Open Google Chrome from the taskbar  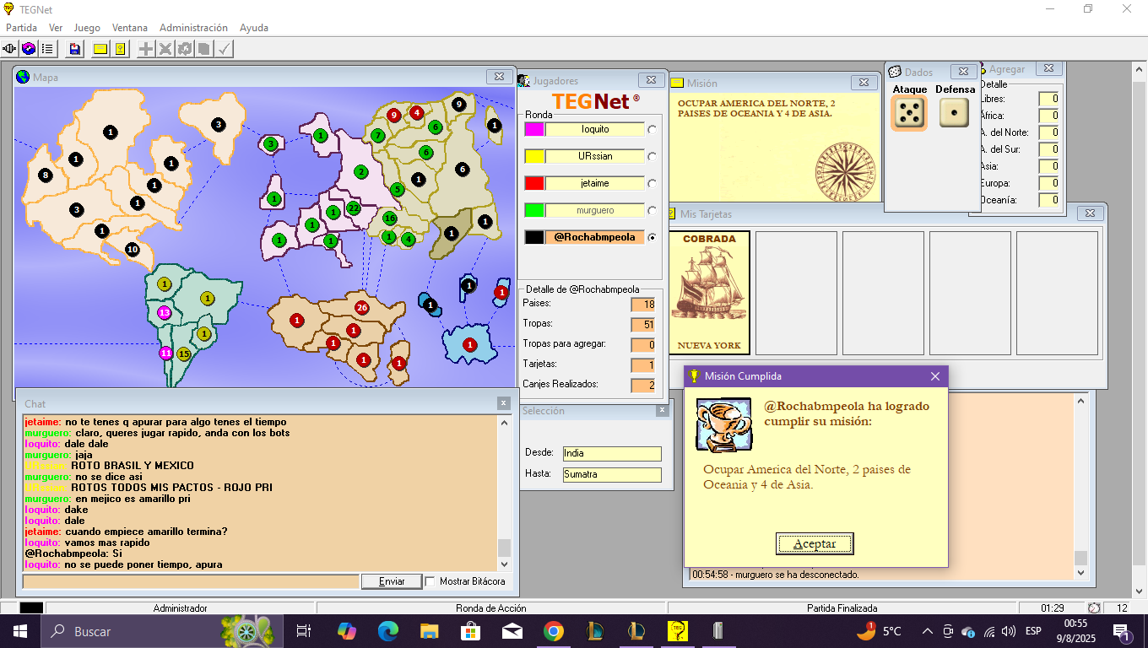point(553,630)
